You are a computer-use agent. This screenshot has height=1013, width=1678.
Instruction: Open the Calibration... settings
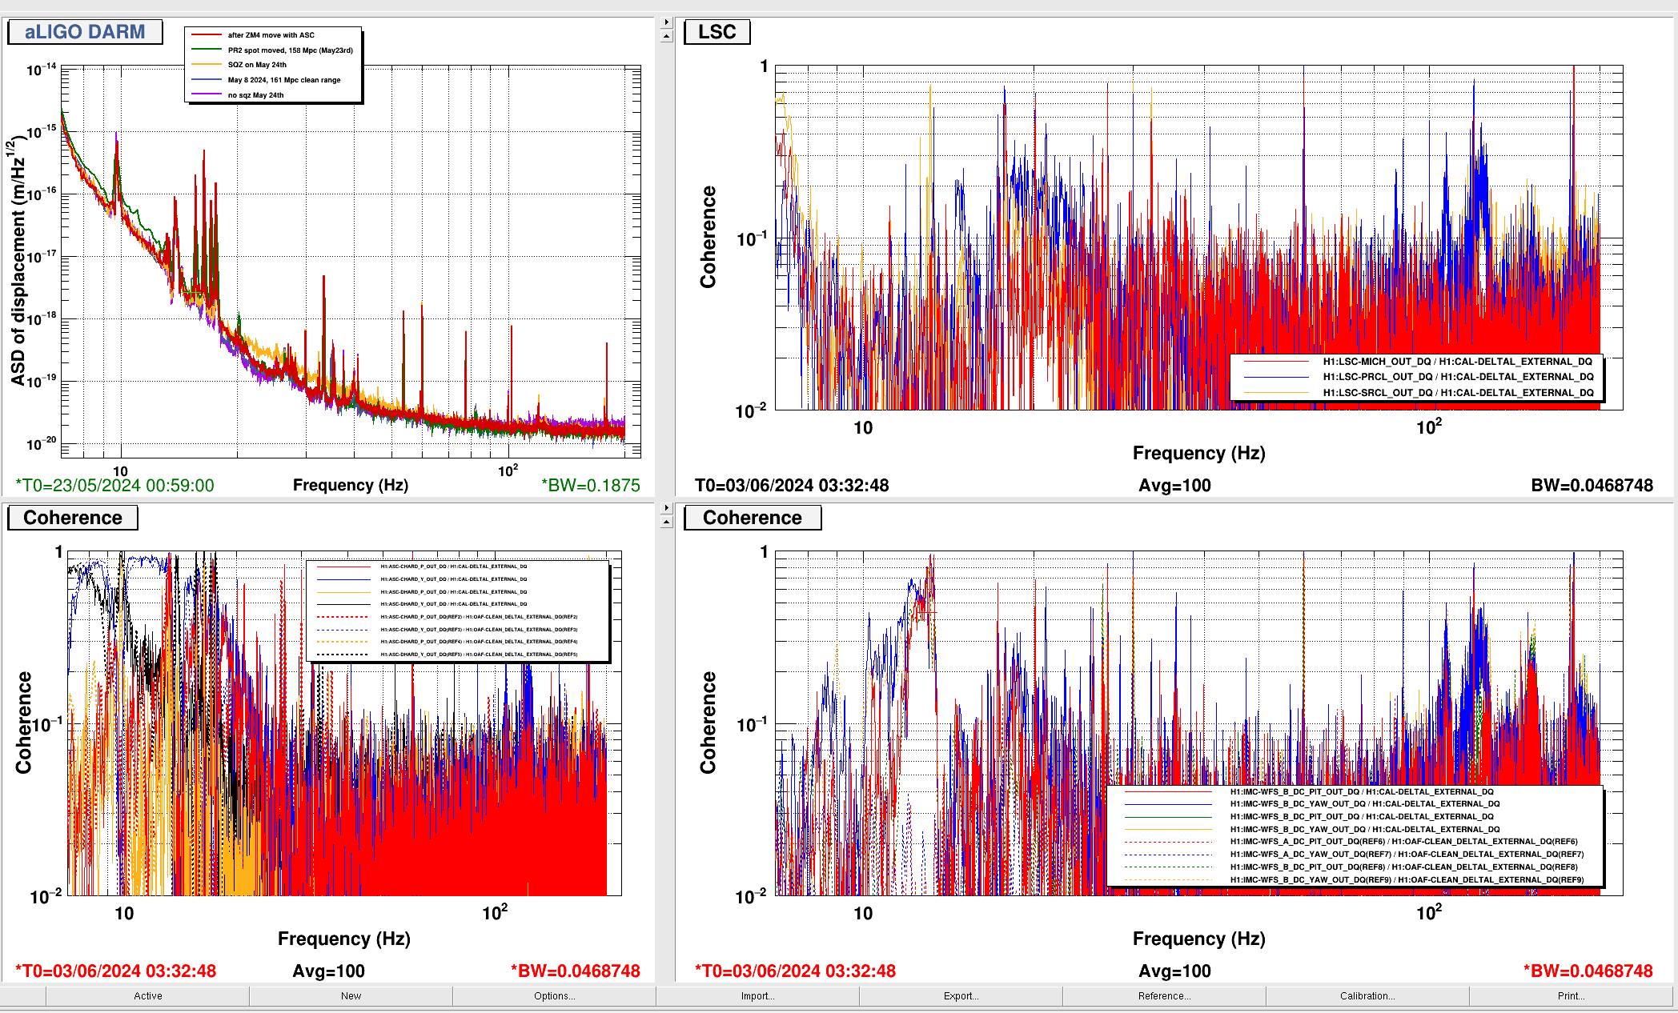[1367, 996]
